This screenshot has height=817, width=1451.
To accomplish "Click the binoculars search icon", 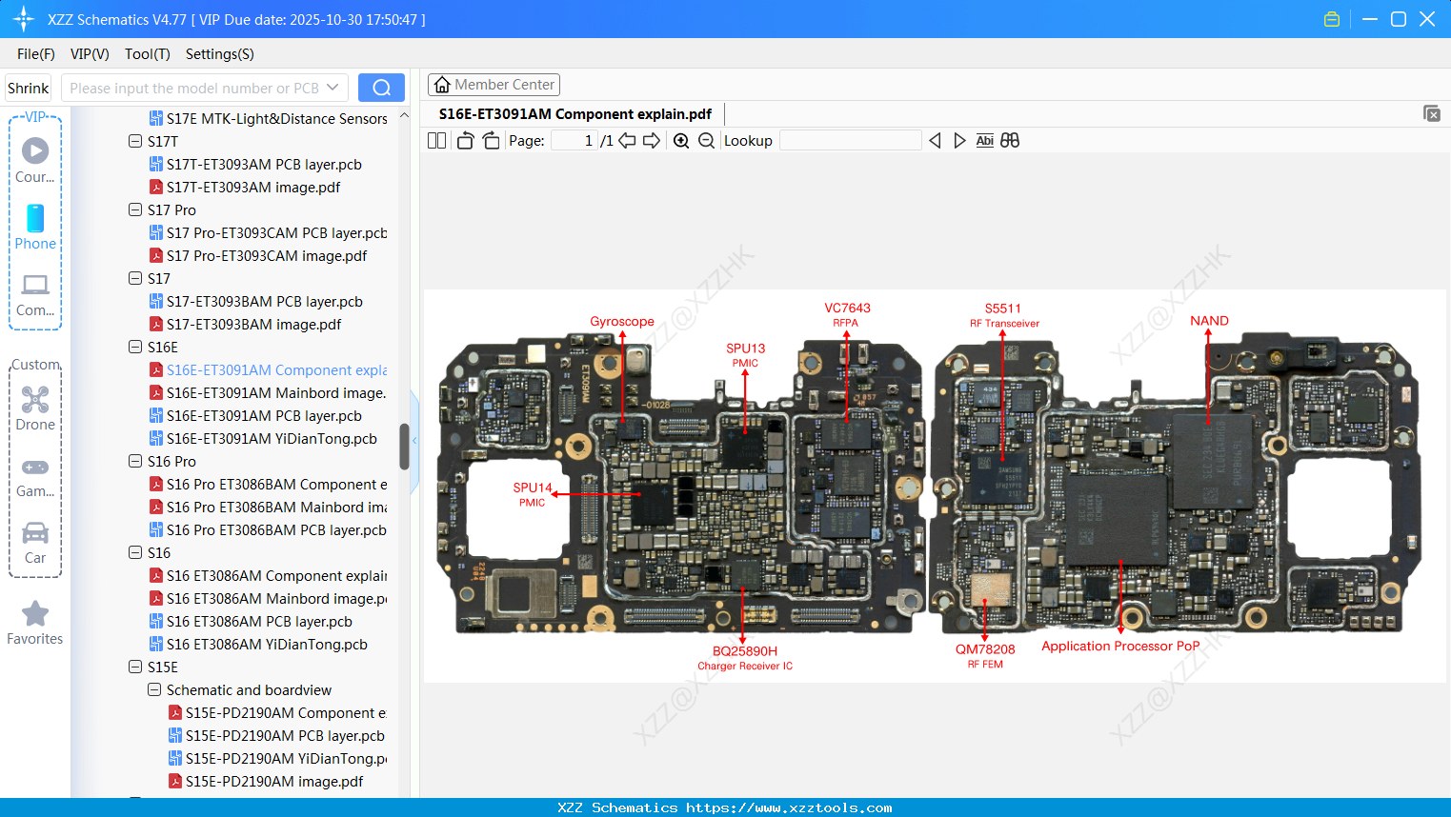I will pos(1010,140).
